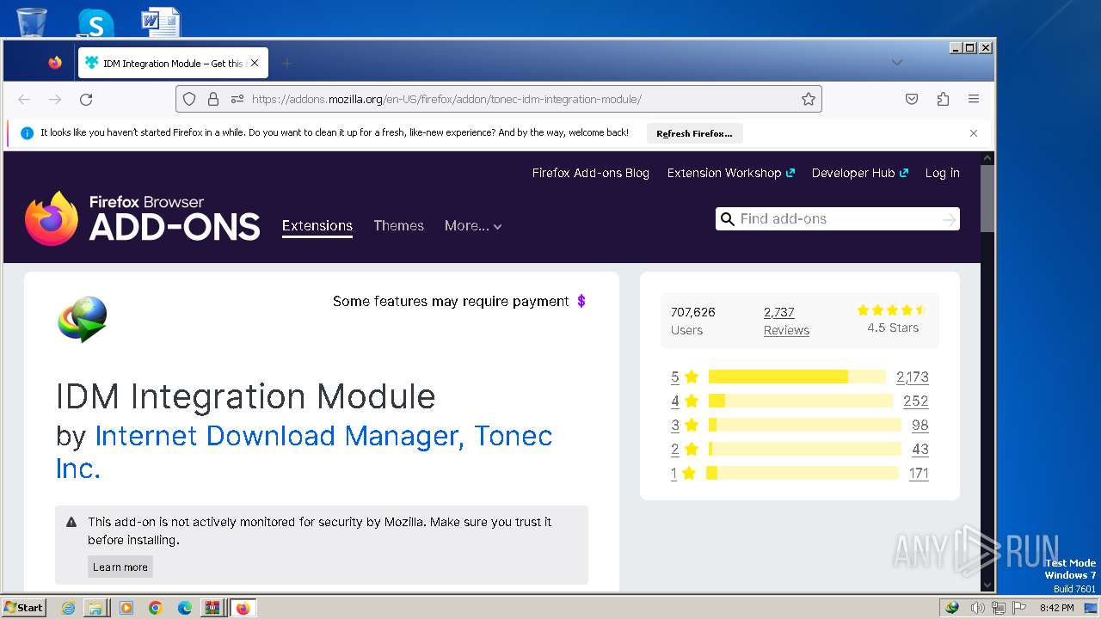
Task: Go back with the back arrow
Action: pos(24,100)
